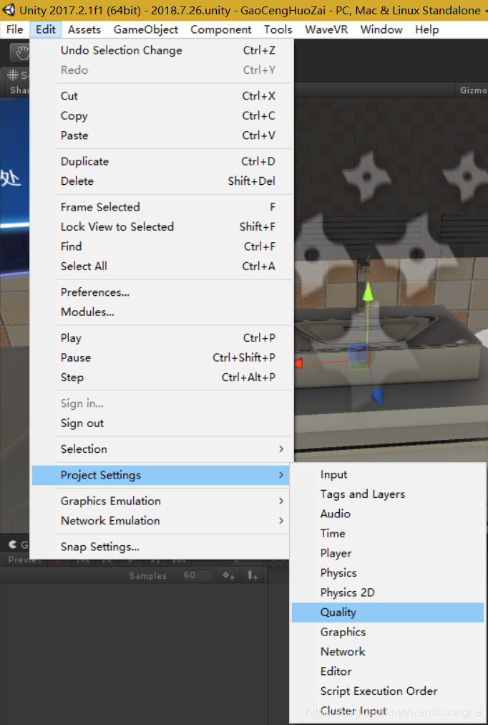Select Cut from the Edit menu
The height and width of the screenshot is (725, 488).
click(x=161, y=96)
